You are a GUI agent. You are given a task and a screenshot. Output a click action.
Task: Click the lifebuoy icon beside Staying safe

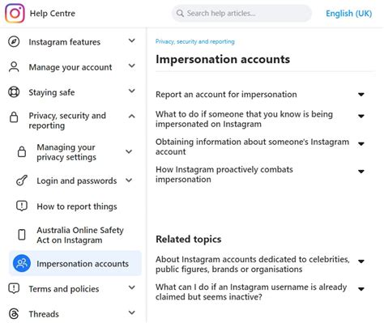point(14,92)
